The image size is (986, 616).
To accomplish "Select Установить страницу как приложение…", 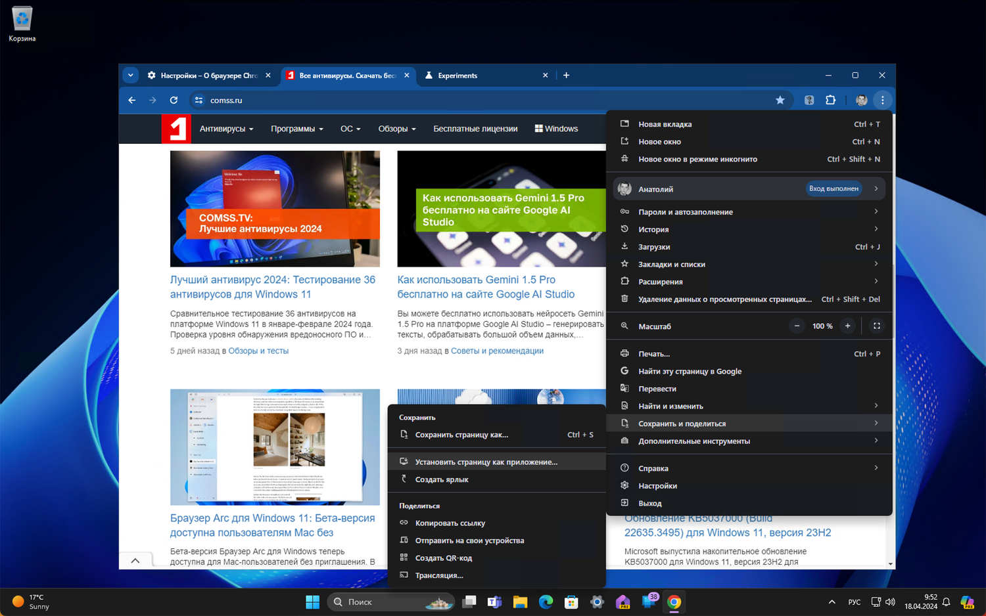I will [497, 462].
